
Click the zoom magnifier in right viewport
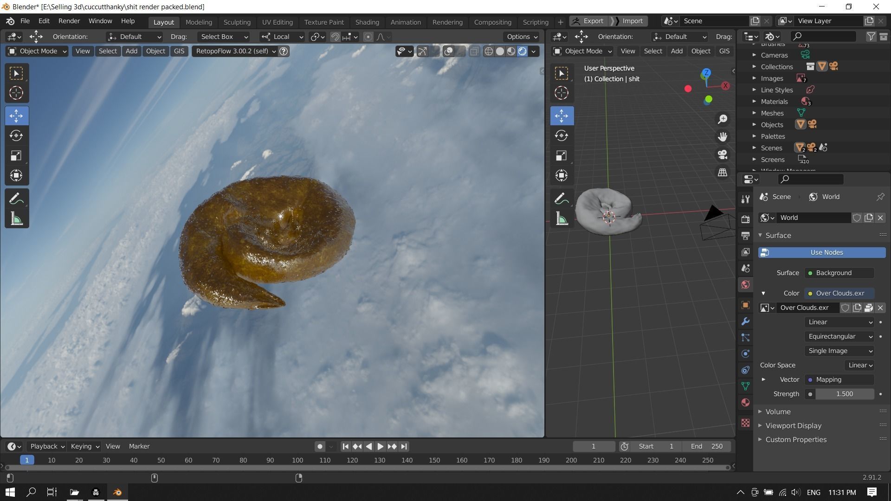pos(723,119)
